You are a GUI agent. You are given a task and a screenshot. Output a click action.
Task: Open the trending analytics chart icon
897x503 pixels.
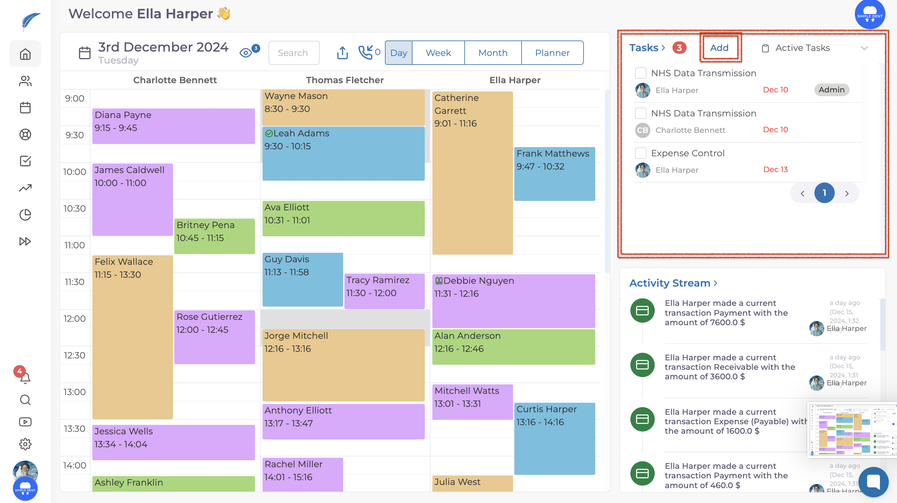(x=25, y=188)
